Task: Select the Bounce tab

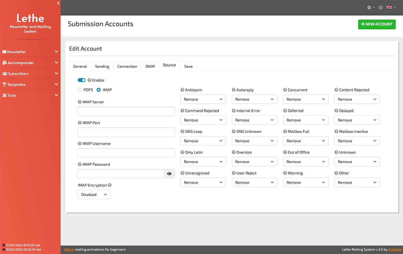Action: 169,65
